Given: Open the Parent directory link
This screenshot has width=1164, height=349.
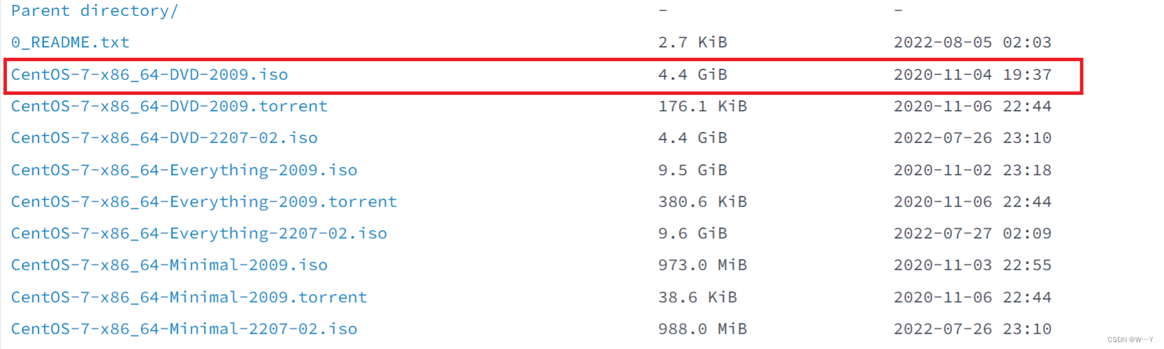Looking at the screenshot, I should coord(94,11).
